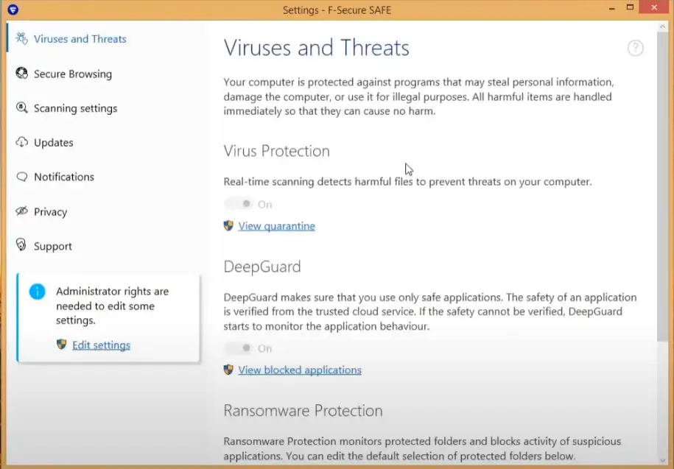Click the Updates cloud download icon
The height and width of the screenshot is (469, 674).
[21, 142]
